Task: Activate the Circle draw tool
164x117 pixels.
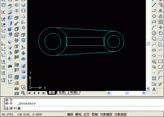Action: pyautogui.click(x=154, y=33)
